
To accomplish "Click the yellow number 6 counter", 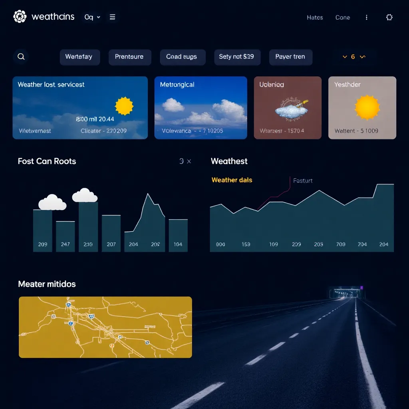I will point(353,57).
